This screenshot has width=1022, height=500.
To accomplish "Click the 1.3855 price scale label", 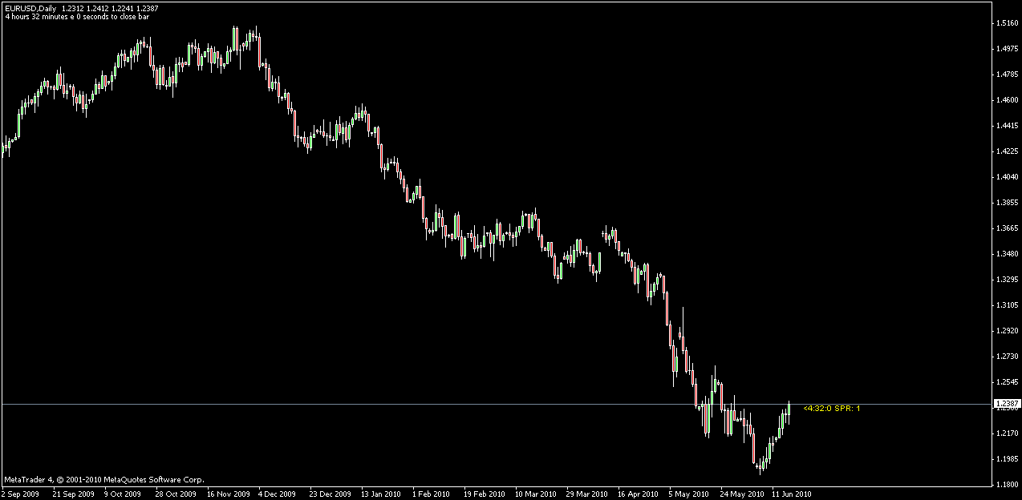I will tap(1007, 203).
